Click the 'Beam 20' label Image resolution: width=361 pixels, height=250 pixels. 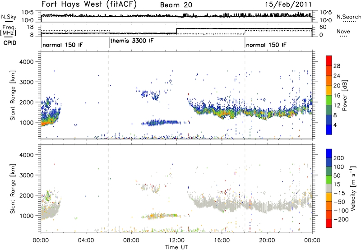[176, 5]
